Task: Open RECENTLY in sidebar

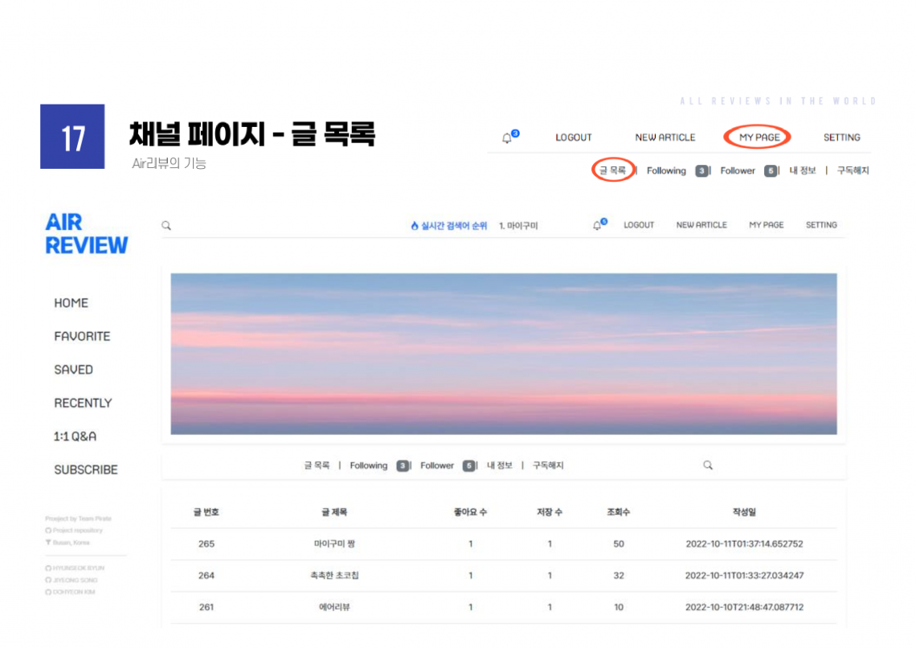Action: (x=83, y=403)
